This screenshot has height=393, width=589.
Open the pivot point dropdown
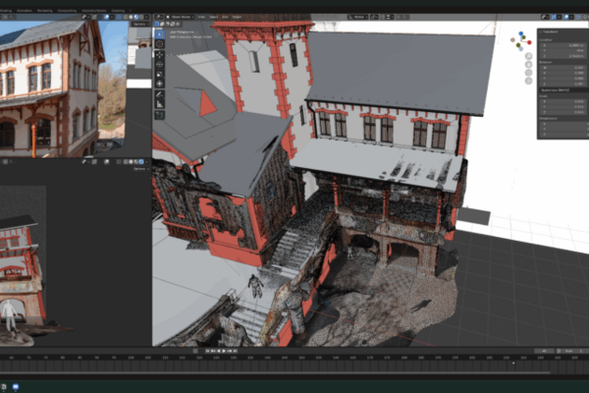(374, 18)
